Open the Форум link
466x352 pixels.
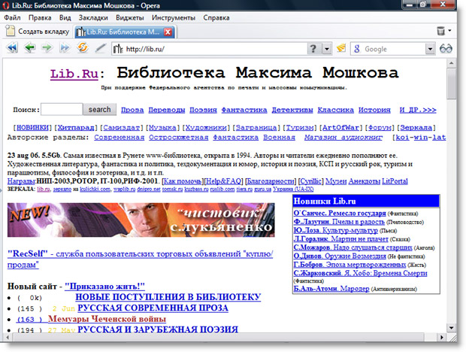tap(380, 128)
